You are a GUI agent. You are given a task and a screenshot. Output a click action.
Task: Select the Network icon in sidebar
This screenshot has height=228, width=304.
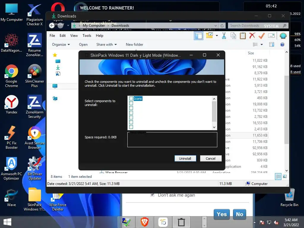coord(55,99)
